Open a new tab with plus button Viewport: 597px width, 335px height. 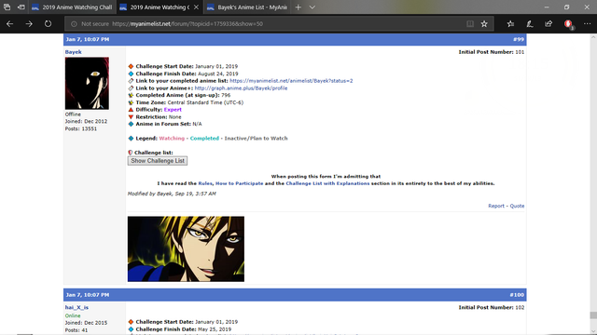pos(298,7)
